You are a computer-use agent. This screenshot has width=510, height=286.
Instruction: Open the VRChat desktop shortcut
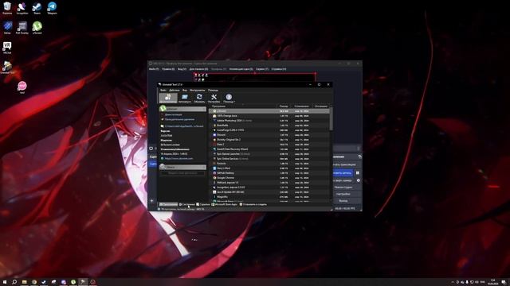point(7,48)
